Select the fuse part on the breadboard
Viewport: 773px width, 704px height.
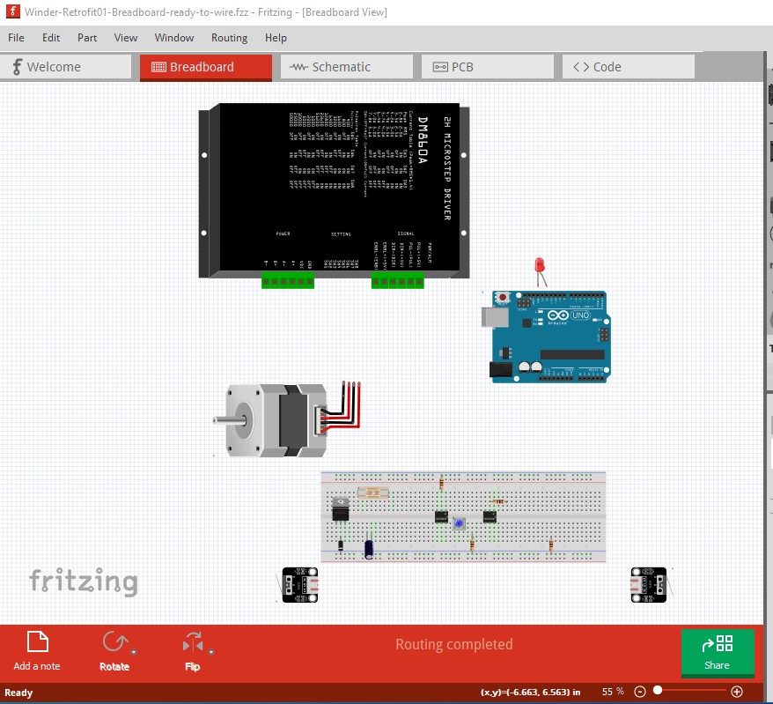pyautogui.click(x=373, y=493)
